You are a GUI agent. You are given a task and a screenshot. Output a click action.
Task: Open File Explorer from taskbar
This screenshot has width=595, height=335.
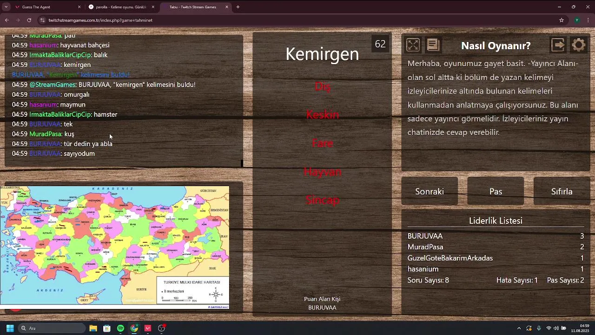click(x=93, y=328)
